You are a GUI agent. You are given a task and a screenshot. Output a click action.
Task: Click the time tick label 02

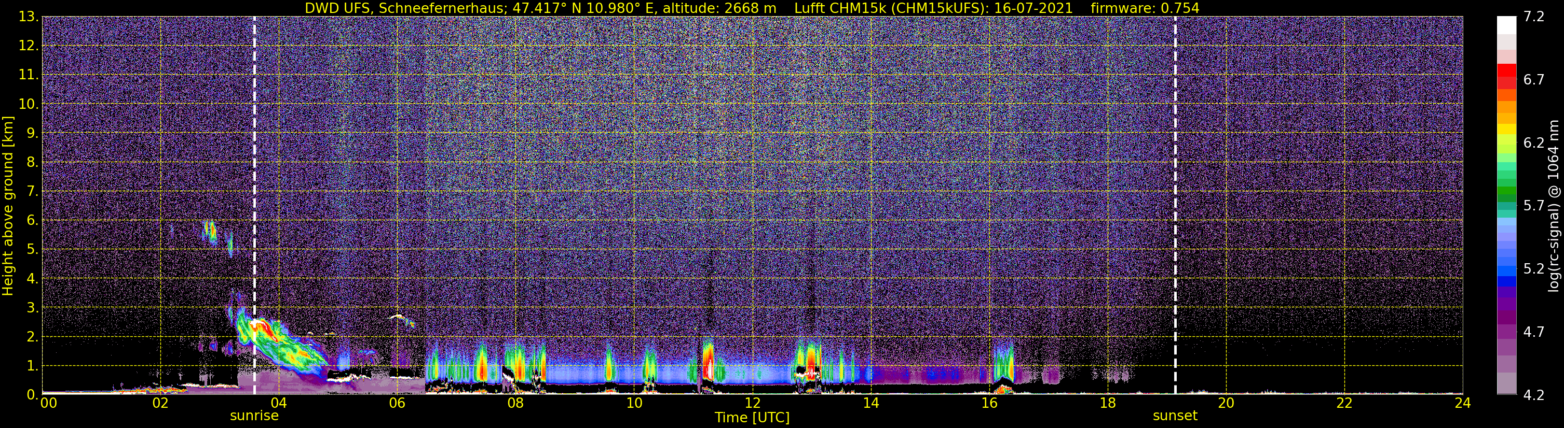pyautogui.click(x=160, y=404)
